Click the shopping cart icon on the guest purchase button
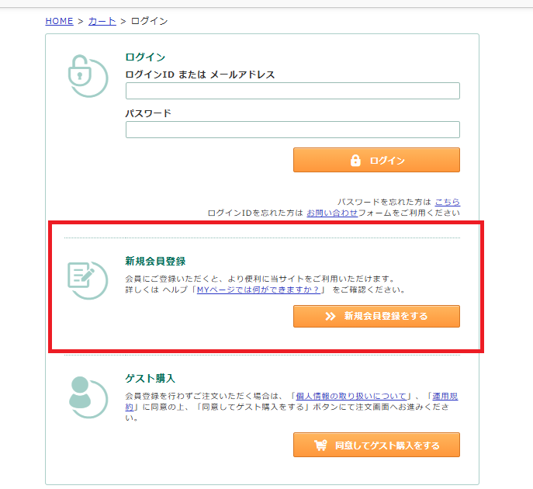 click(320, 446)
